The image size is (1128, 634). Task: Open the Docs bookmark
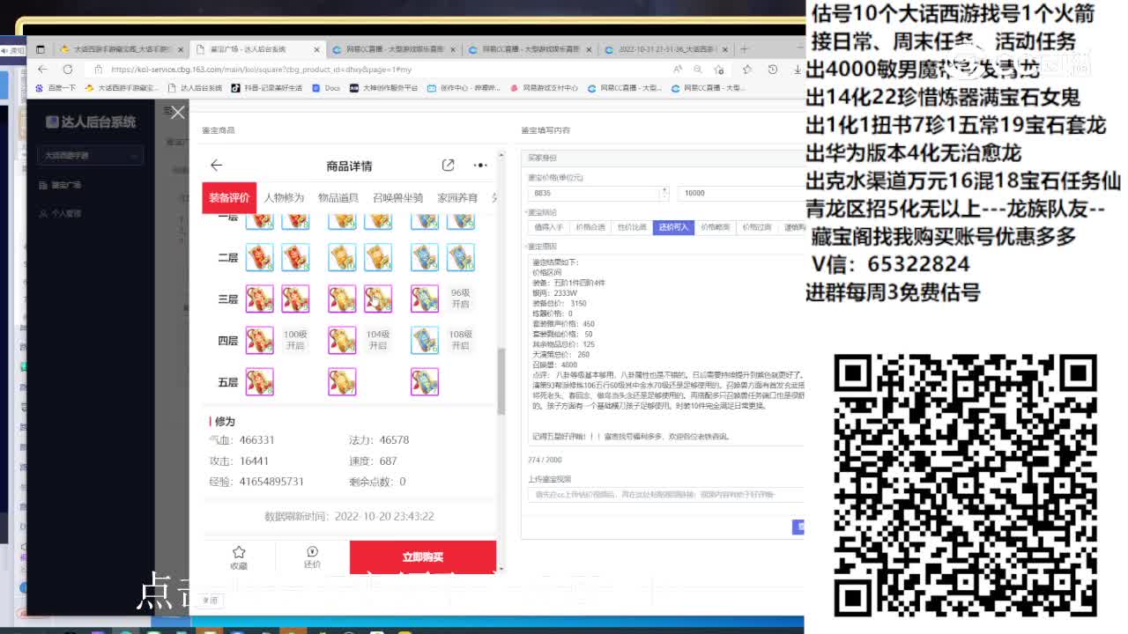327,88
